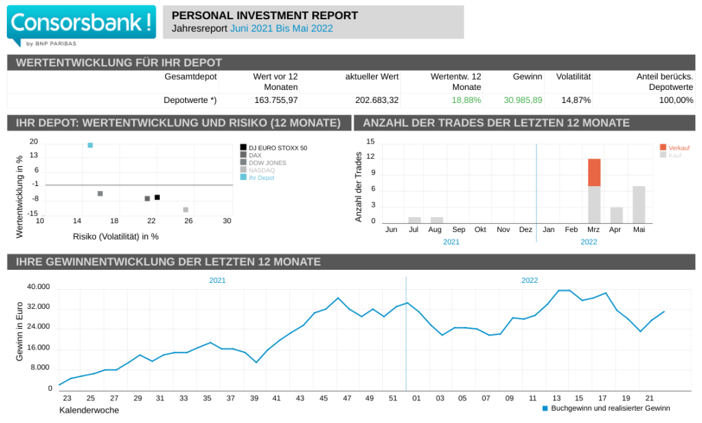Click the gray Kauf bar for Mai
Image resolution: width=702 pixels, height=423 pixels.
(x=638, y=204)
